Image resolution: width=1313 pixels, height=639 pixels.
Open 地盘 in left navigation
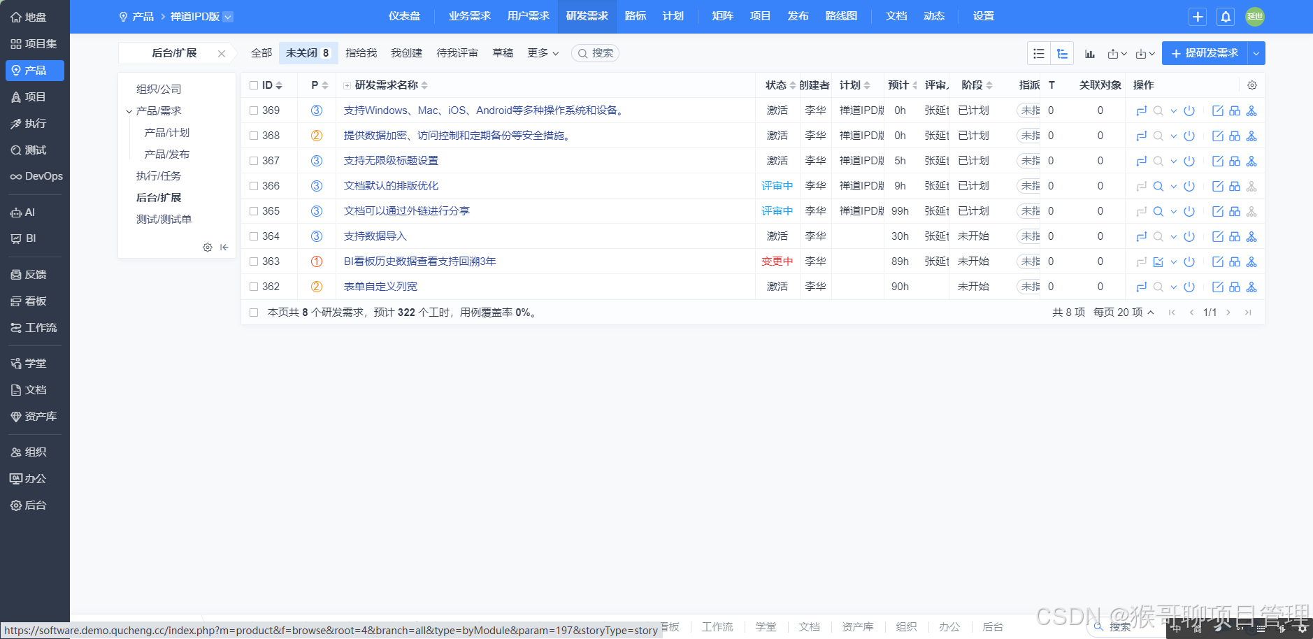click(29, 17)
